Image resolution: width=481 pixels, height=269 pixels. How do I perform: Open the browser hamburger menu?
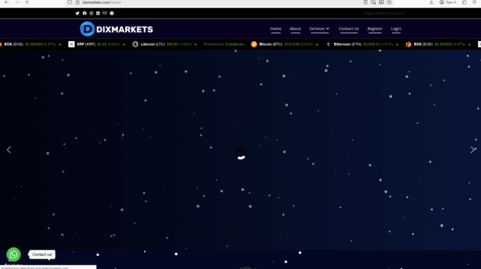click(x=475, y=3)
